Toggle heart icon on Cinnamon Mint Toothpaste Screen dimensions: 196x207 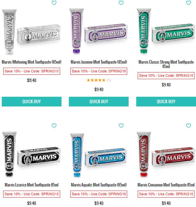188,125
